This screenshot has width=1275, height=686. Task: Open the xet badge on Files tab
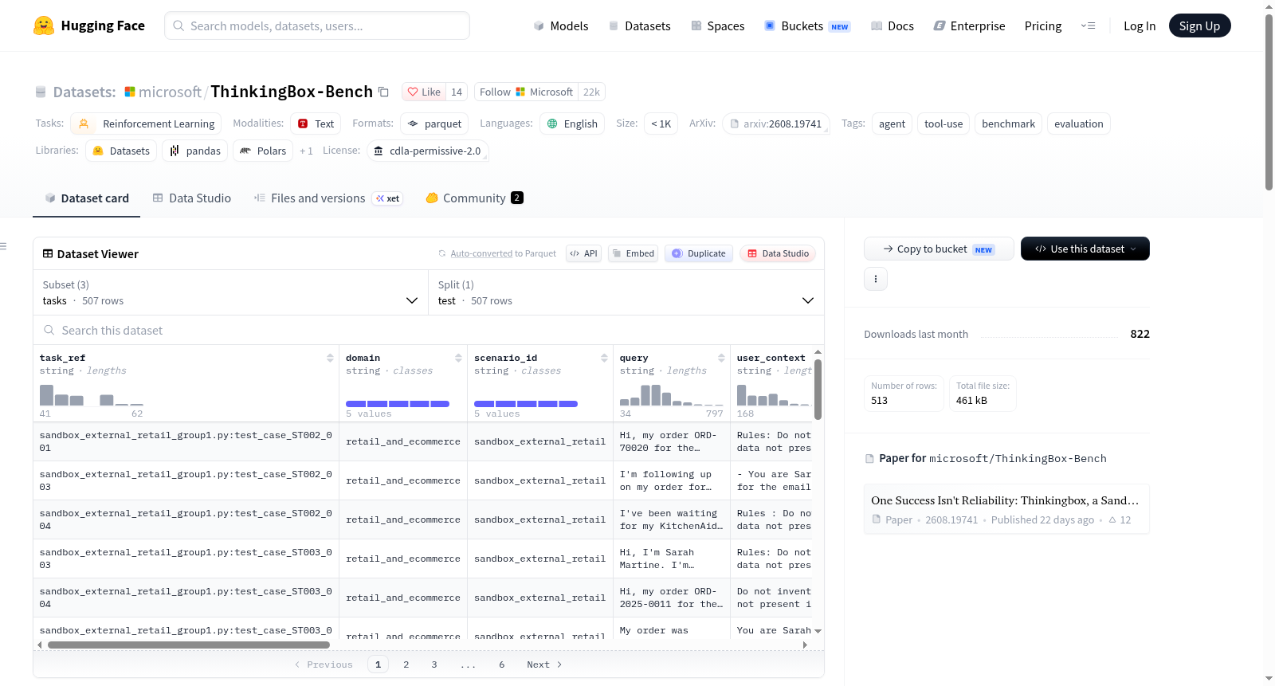coord(388,198)
